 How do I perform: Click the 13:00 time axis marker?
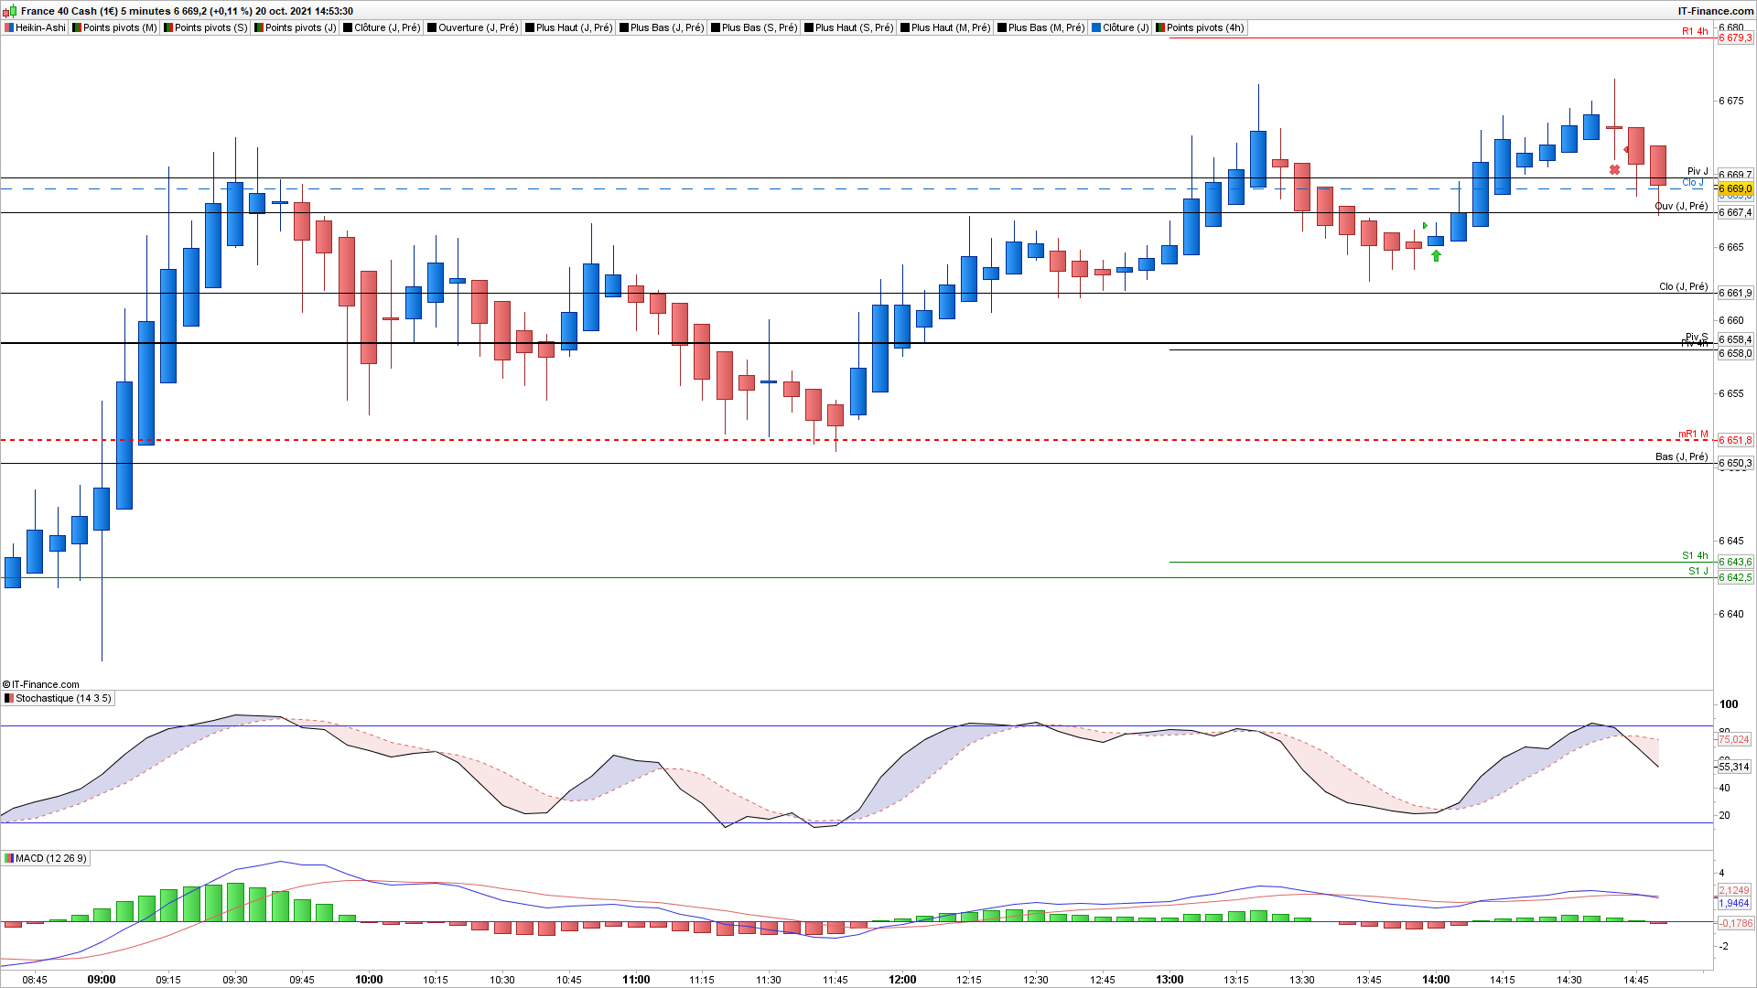(1170, 980)
